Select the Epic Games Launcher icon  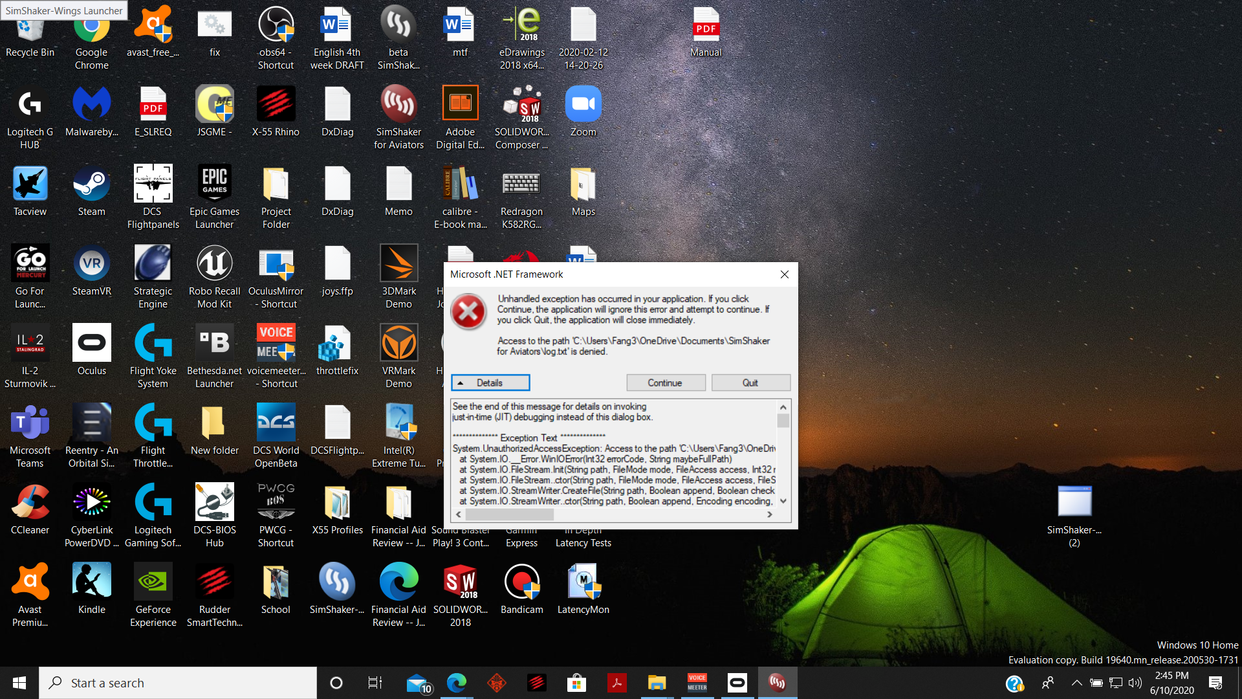(x=214, y=198)
